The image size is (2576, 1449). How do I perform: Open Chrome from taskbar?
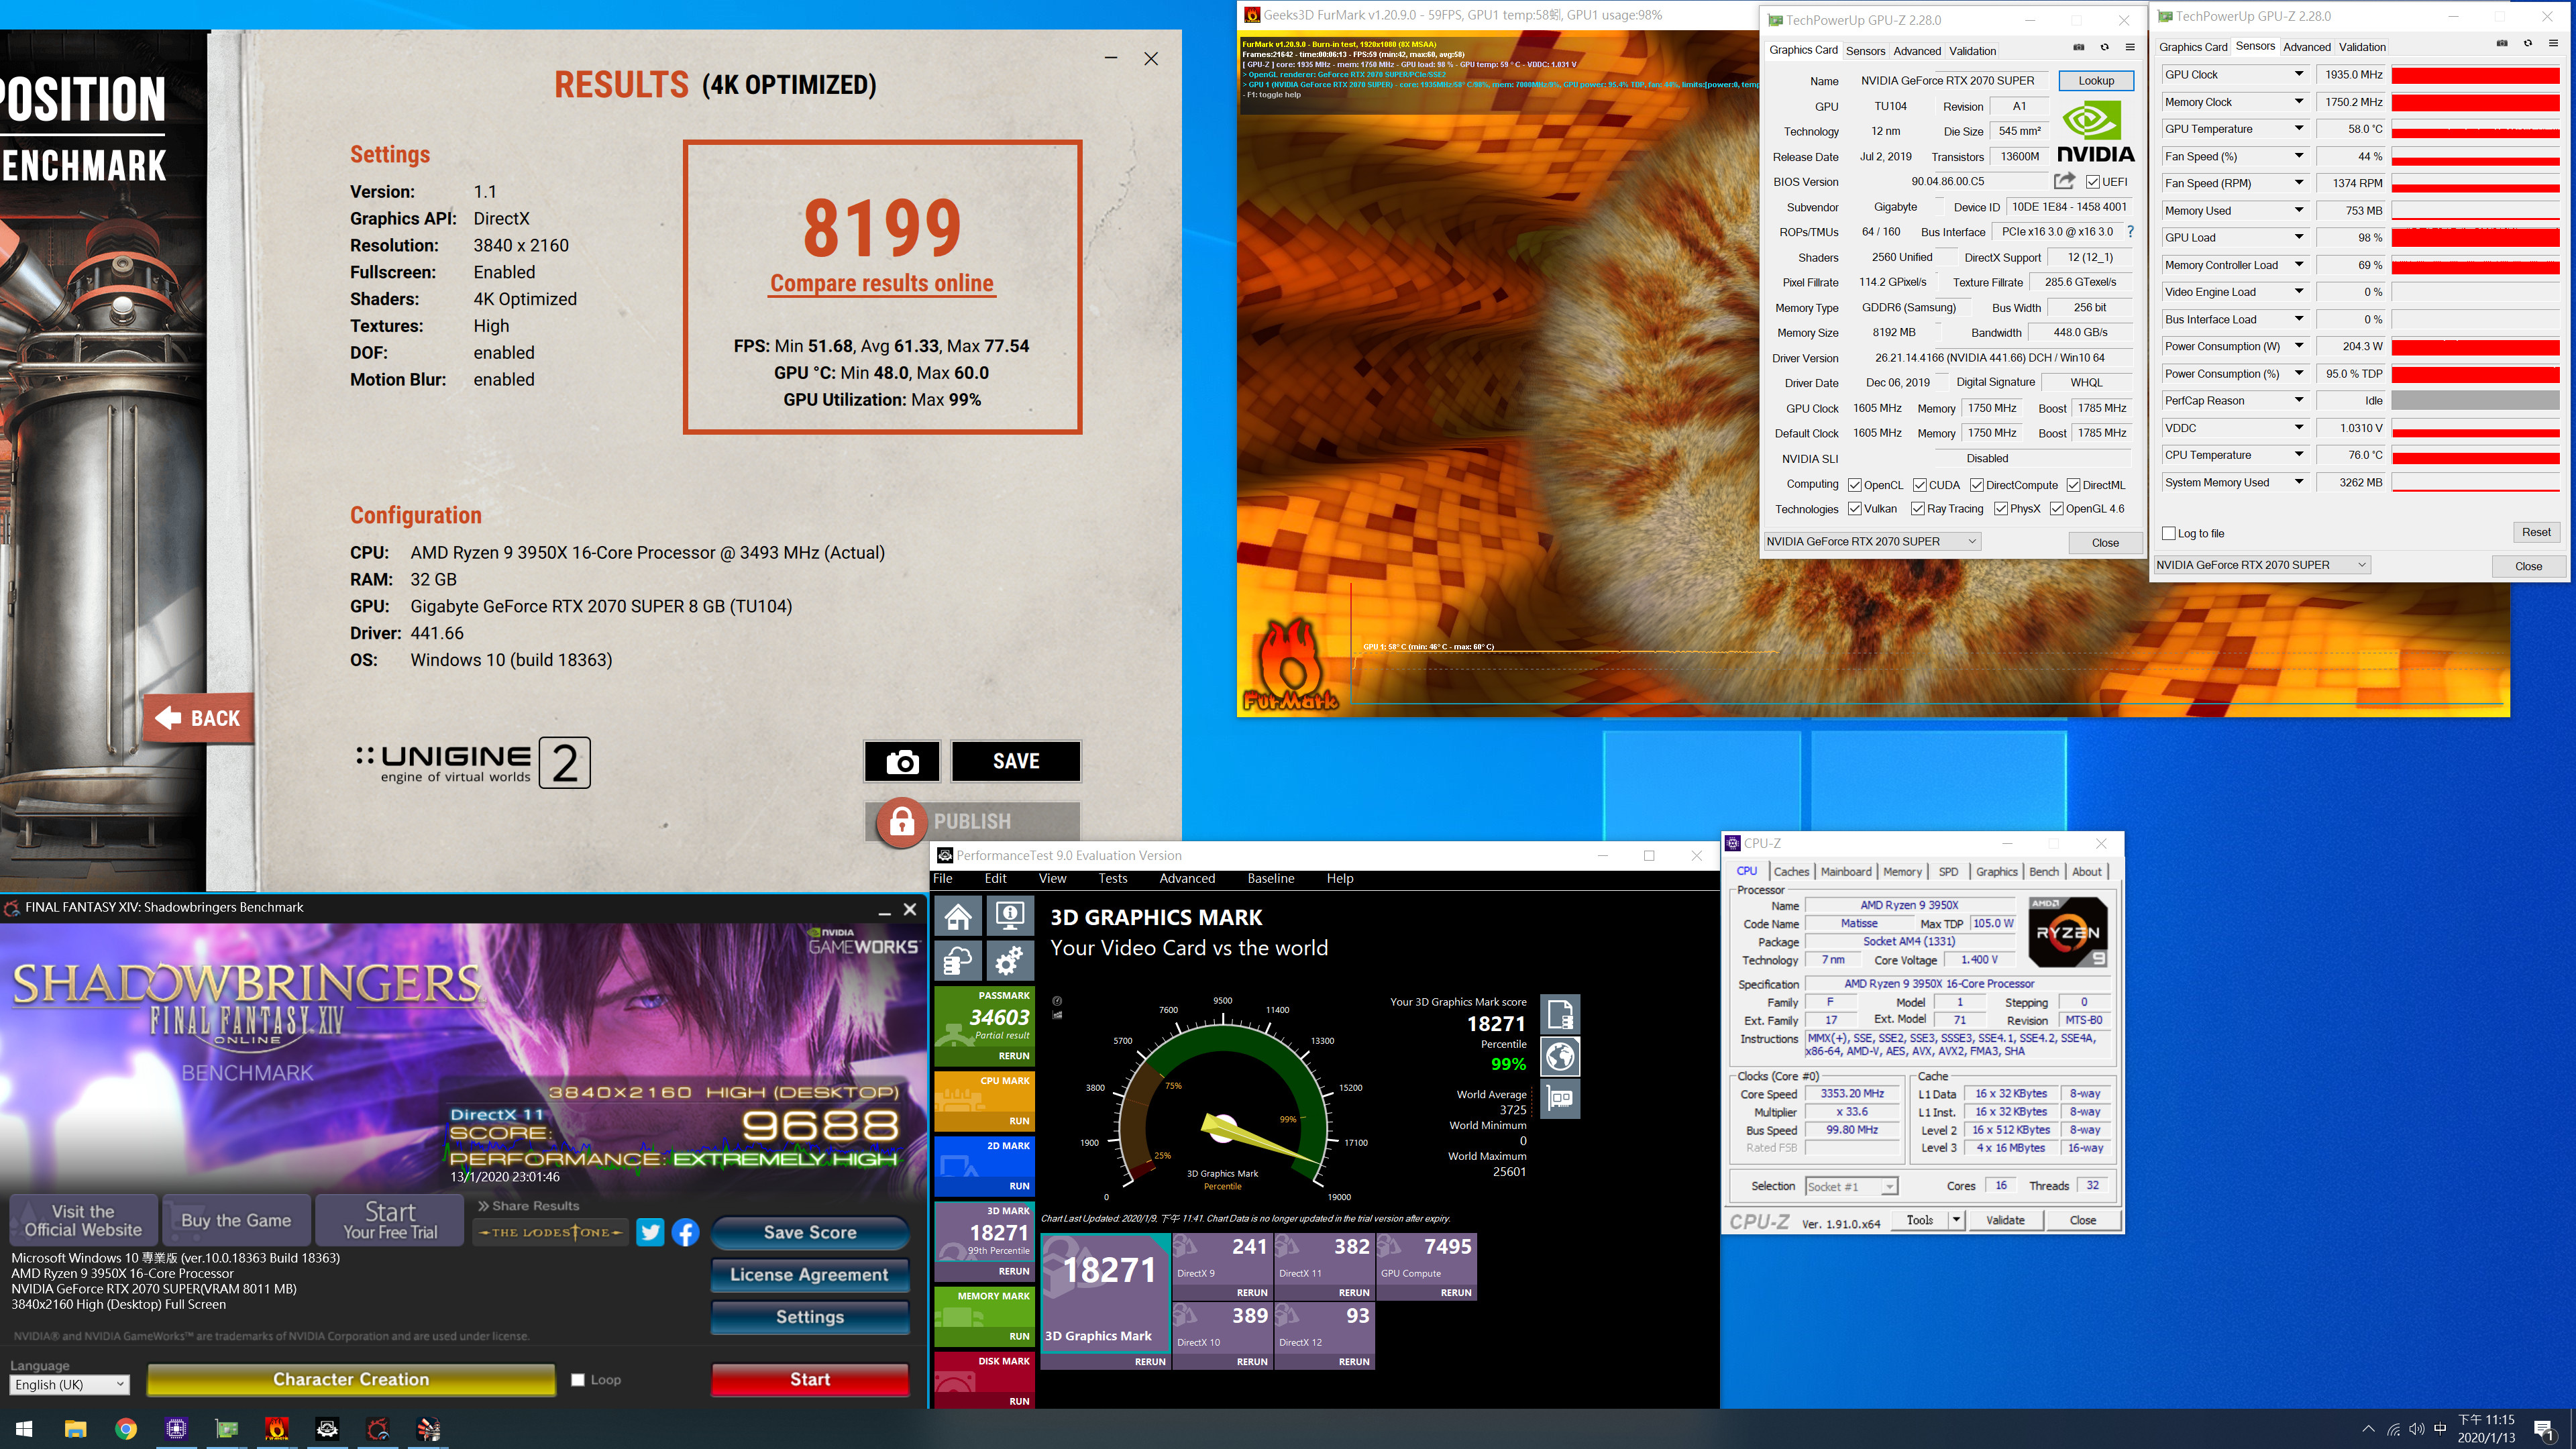(x=126, y=1429)
